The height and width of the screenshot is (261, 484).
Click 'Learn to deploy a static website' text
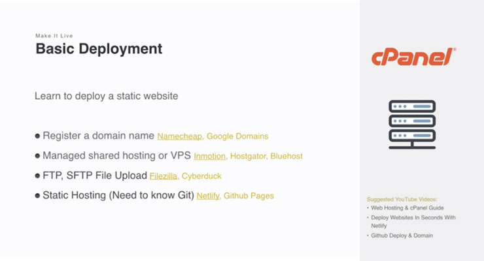(x=107, y=96)
